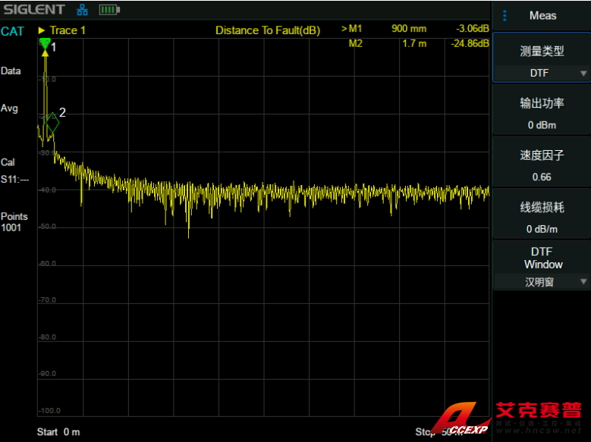Select the yellow Trace 1 arrow indicator
Image resolution: width=591 pixels, height=442 pixels.
(42, 30)
